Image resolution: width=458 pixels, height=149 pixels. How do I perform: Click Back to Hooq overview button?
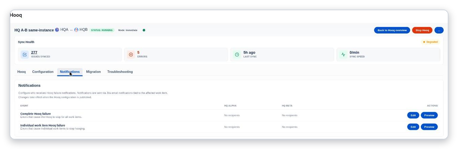coord(392,30)
